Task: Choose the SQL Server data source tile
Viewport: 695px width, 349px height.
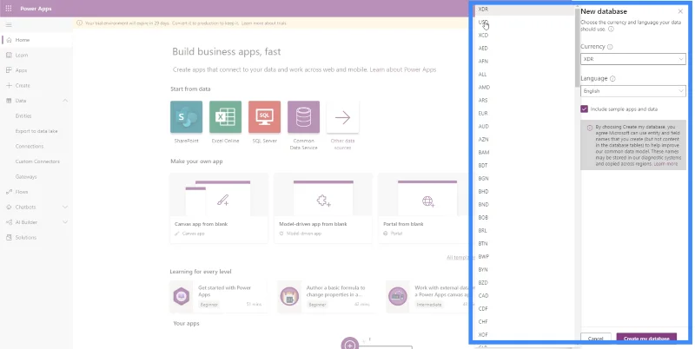Action: point(264,117)
